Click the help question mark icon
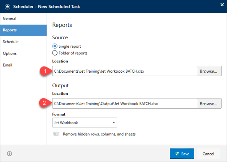The height and width of the screenshot is (162, 227). [x=9, y=154]
